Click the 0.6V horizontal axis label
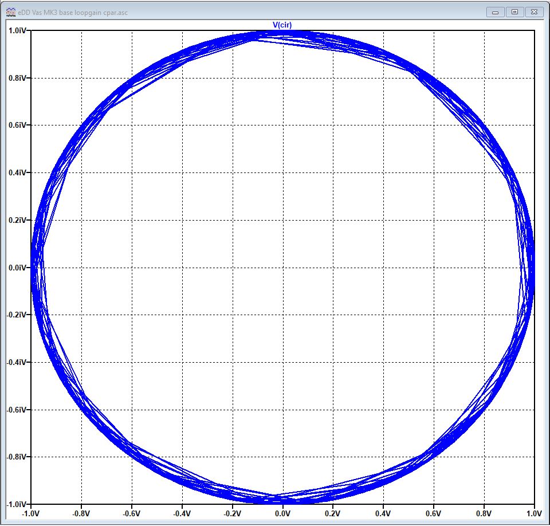Viewport: 550px width, 526px height. (x=434, y=514)
